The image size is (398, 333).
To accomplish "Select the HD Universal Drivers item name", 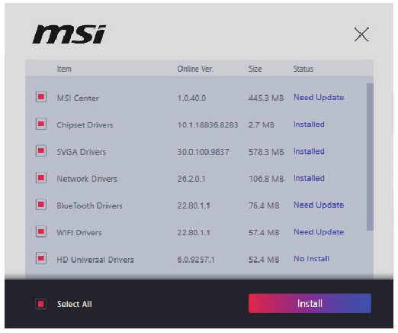I will tap(95, 260).
